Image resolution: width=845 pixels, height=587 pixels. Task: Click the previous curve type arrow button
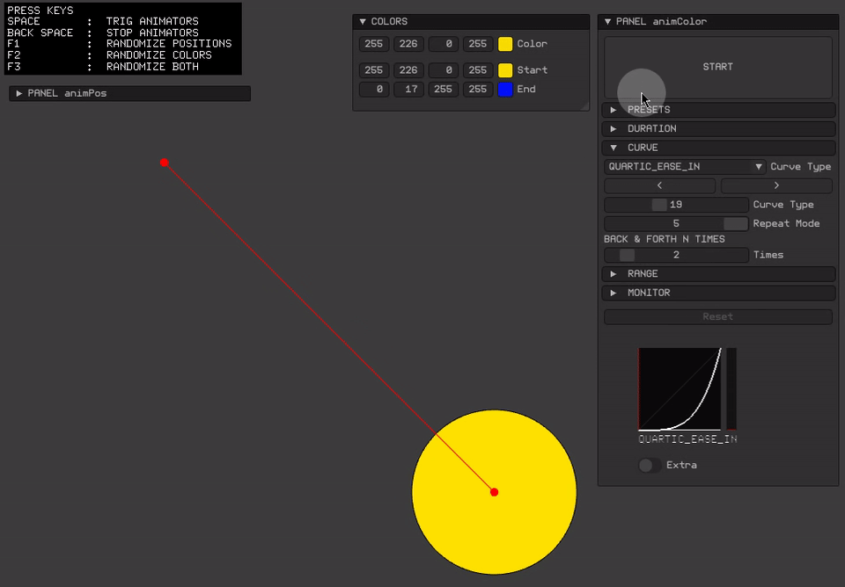[x=659, y=185]
